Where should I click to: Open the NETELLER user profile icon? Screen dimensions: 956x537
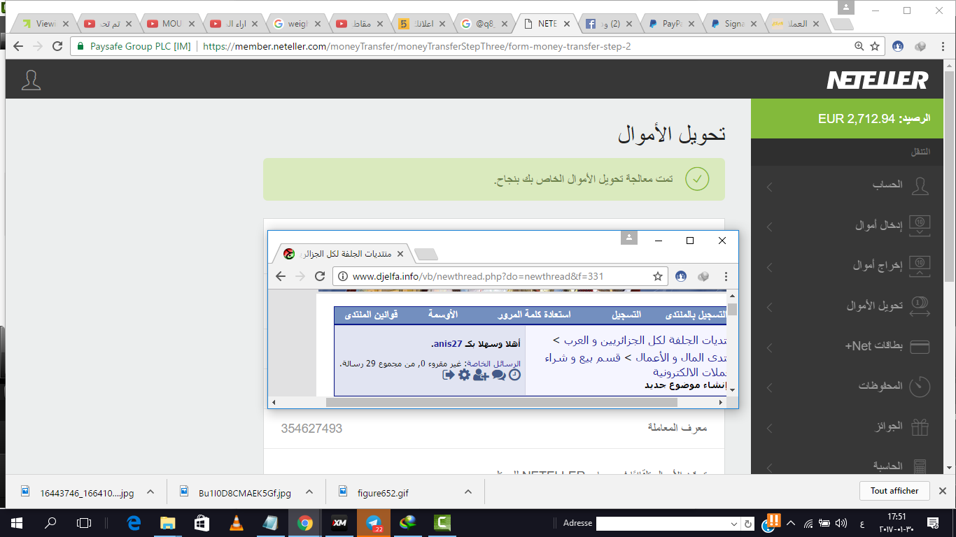(31, 80)
